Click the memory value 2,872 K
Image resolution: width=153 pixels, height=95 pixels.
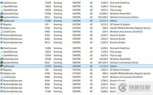click(x=104, y=88)
